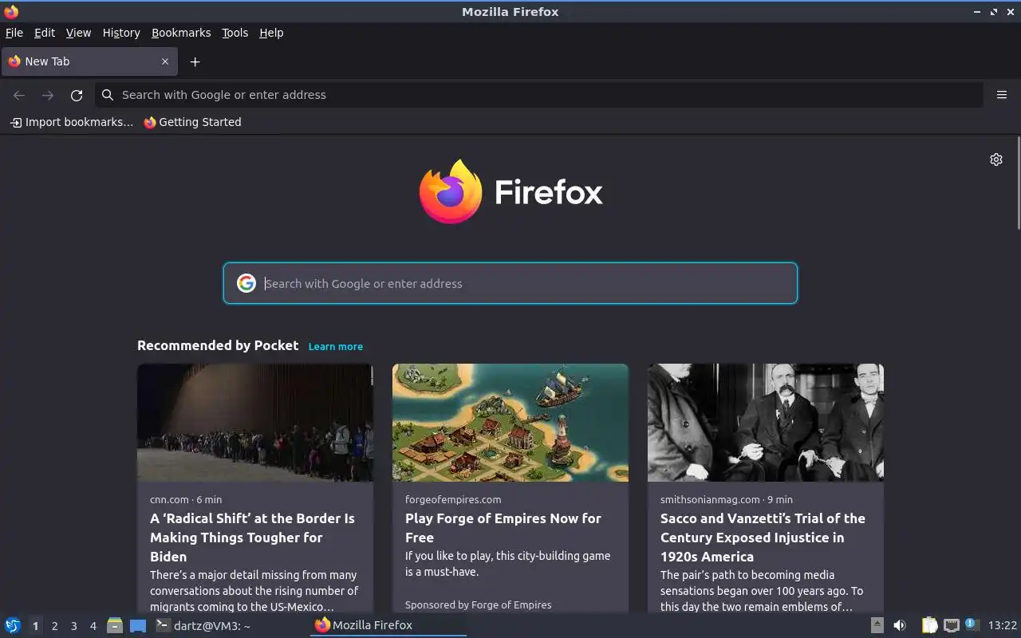Open the Getting Started bookmark
This screenshot has height=638, width=1021.
192,122
